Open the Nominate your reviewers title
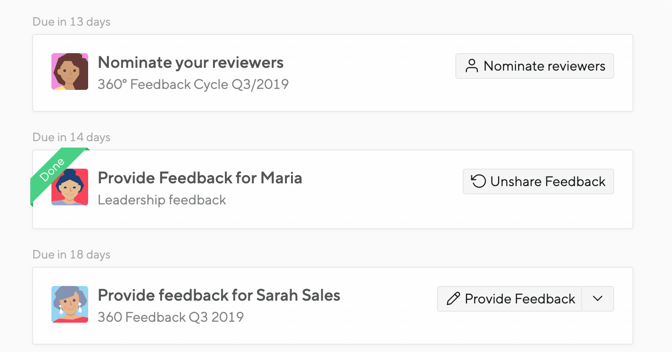The width and height of the screenshot is (672, 352). click(190, 63)
